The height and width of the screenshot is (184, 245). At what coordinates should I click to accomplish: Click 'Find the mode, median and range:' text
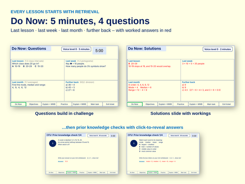29,85
